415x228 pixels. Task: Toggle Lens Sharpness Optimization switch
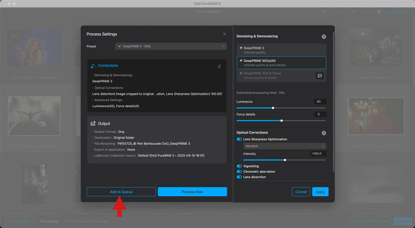point(239,139)
